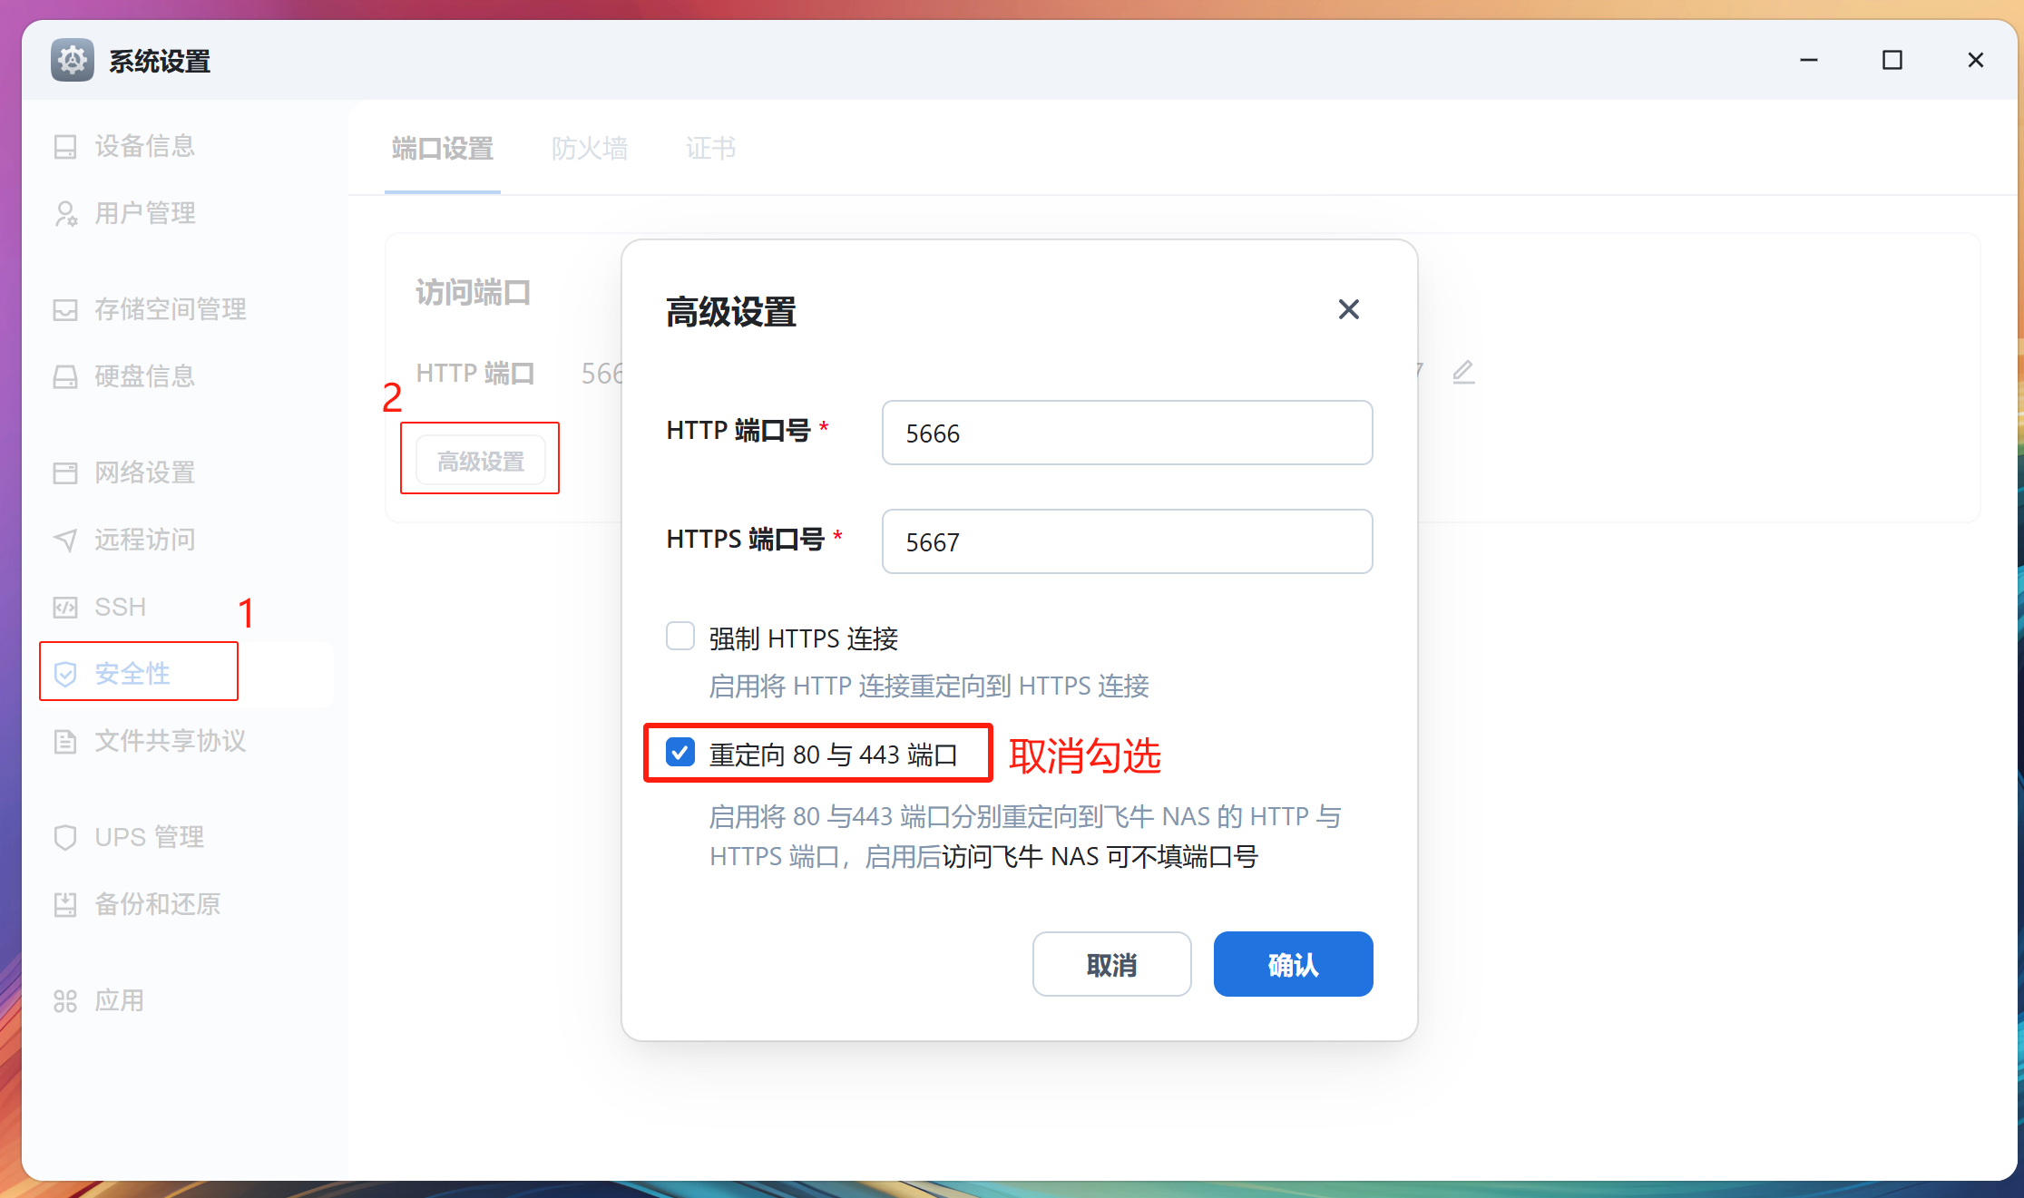Open 文件共享协议 settings
2024x1198 pixels.
pyautogui.click(x=169, y=740)
